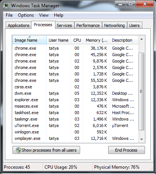Screen dimensions: 156x174
Task: Select the wmplayer.exe process
Action: click(75, 138)
